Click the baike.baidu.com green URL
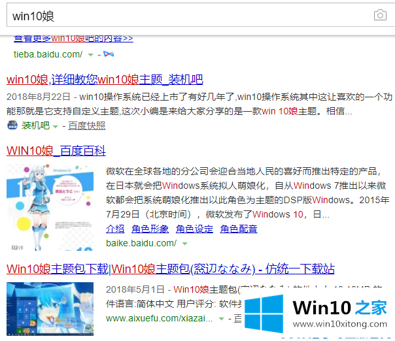The height and width of the screenshot is (341, 395). pyautogui.click(x=141, y=243)
